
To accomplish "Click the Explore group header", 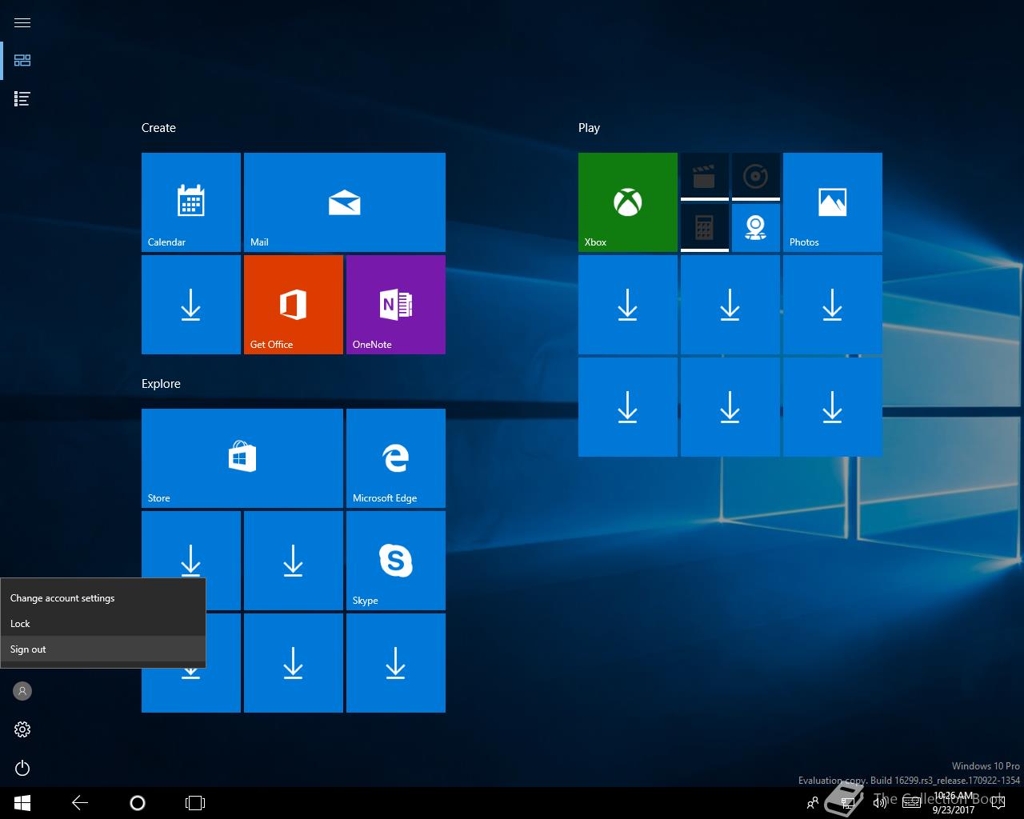I will tap(161, 384).
